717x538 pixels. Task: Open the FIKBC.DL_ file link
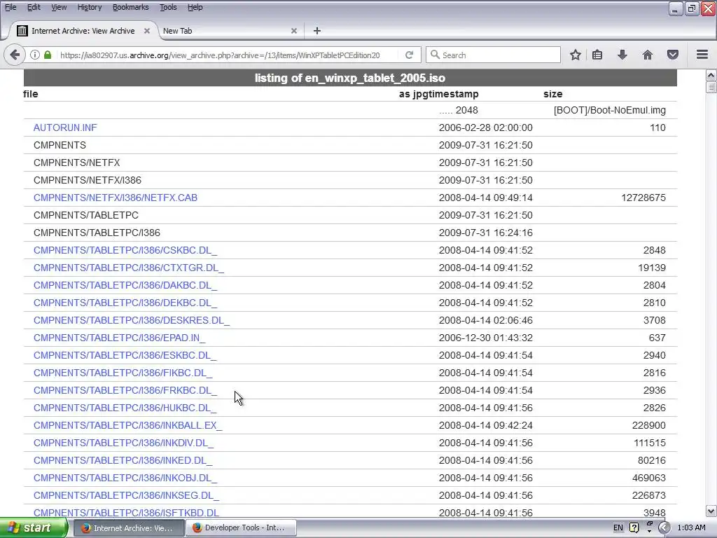(x=123, y=373)
